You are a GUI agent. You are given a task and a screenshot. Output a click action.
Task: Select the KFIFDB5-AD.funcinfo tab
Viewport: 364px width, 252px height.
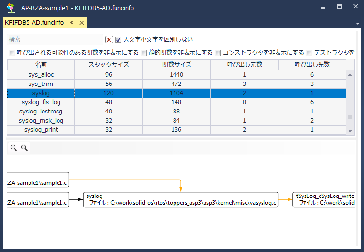click(34, 23)
